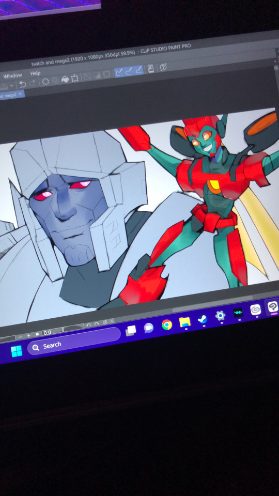Viewport: 279px width, 496px height.
Task: Click the Redo arrow in the command bar
Action: pos(33,83)
